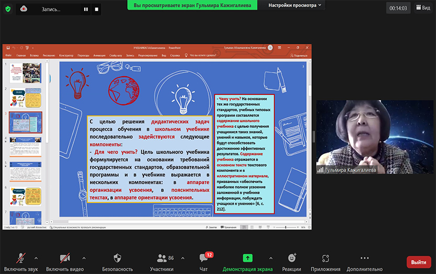Expand the Настройки просмотра dropdown
Viewport: 436px width, 274px height.
tap(296, 5)
